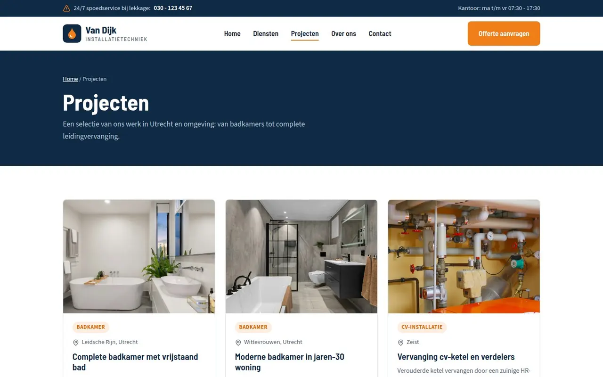Go to the Over ons page
The height and width of the screenshot is (377, 603).
pos(343,33)
